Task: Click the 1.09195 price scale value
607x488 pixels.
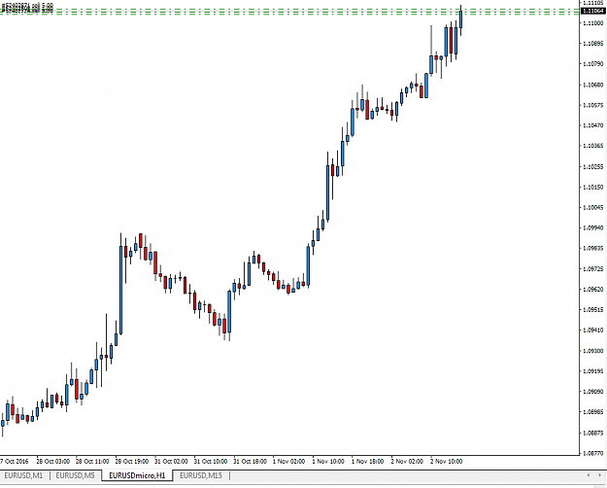Action: click(593, 371)
